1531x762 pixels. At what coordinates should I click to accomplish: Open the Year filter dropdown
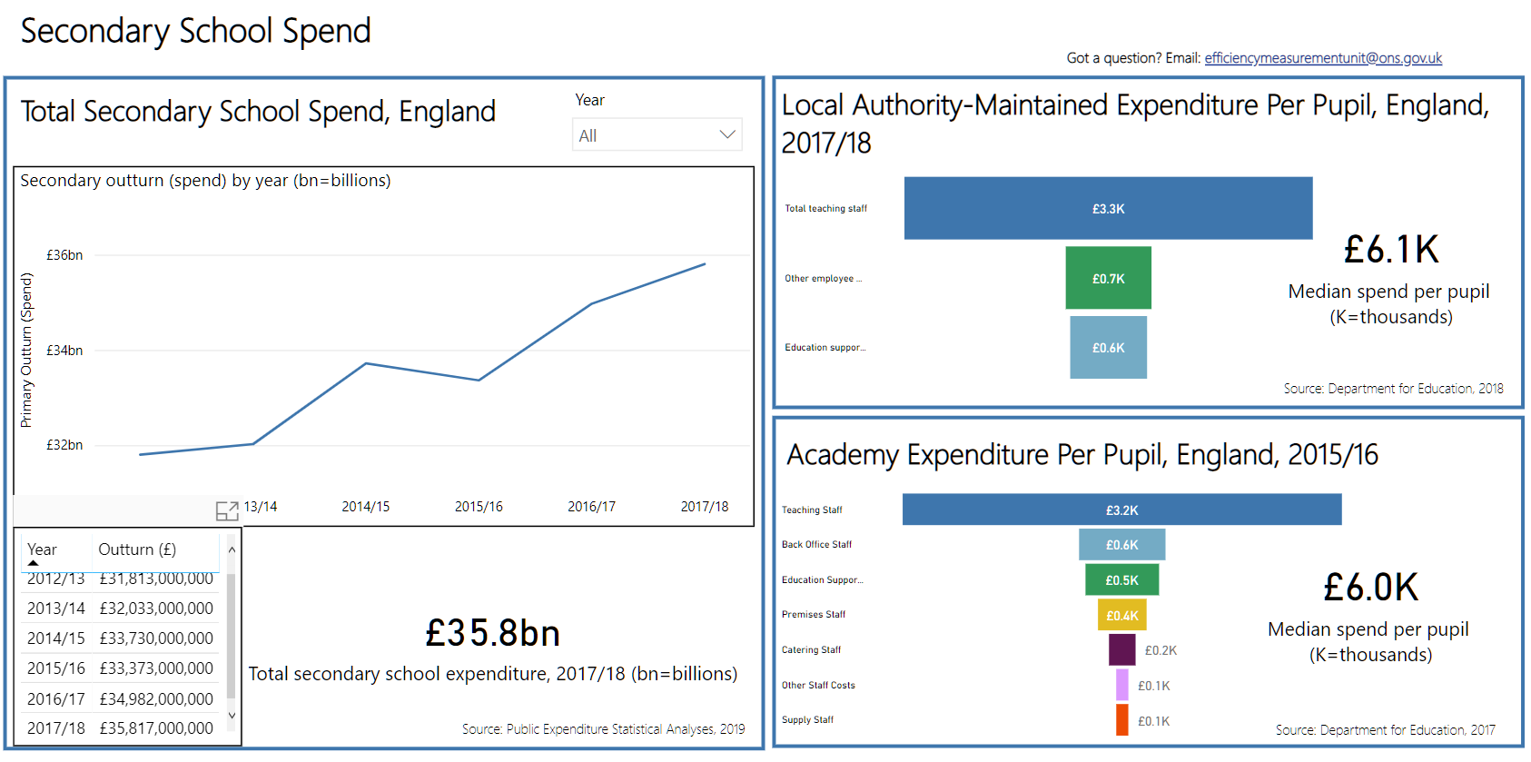(x=657, y=134)
